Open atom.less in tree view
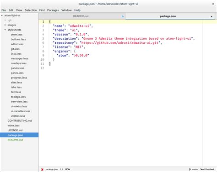 16,35
